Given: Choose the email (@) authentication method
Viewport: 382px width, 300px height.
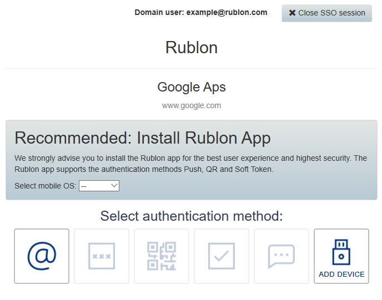Looking at the screenshot, I should point(42,256).
